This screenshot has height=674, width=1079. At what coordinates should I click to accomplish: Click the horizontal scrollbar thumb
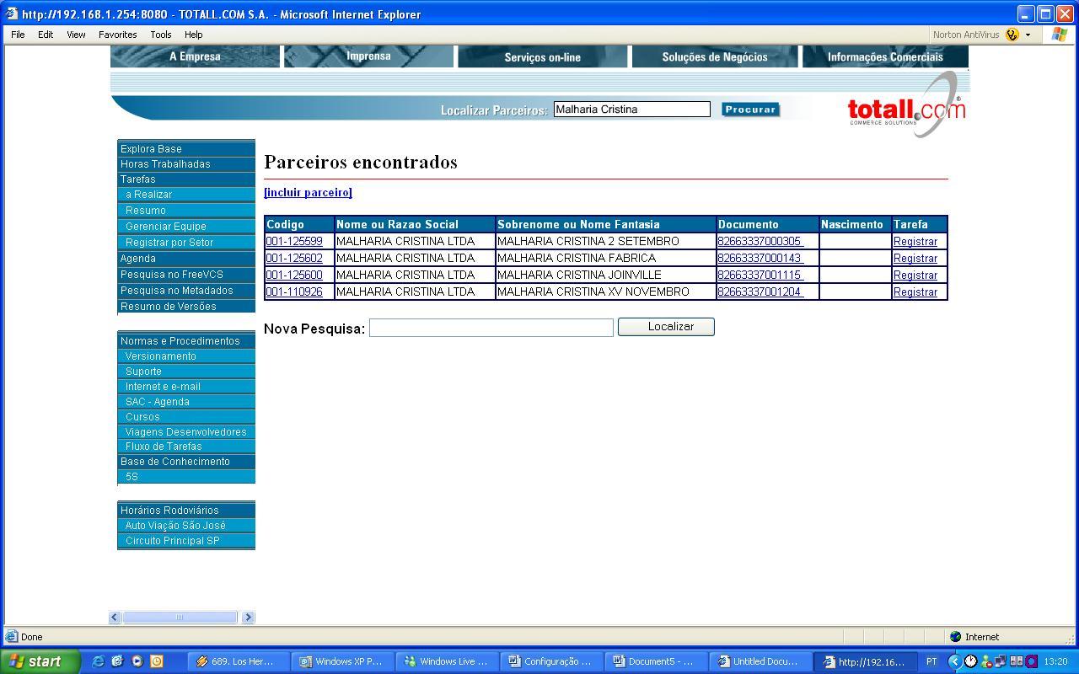180,618
